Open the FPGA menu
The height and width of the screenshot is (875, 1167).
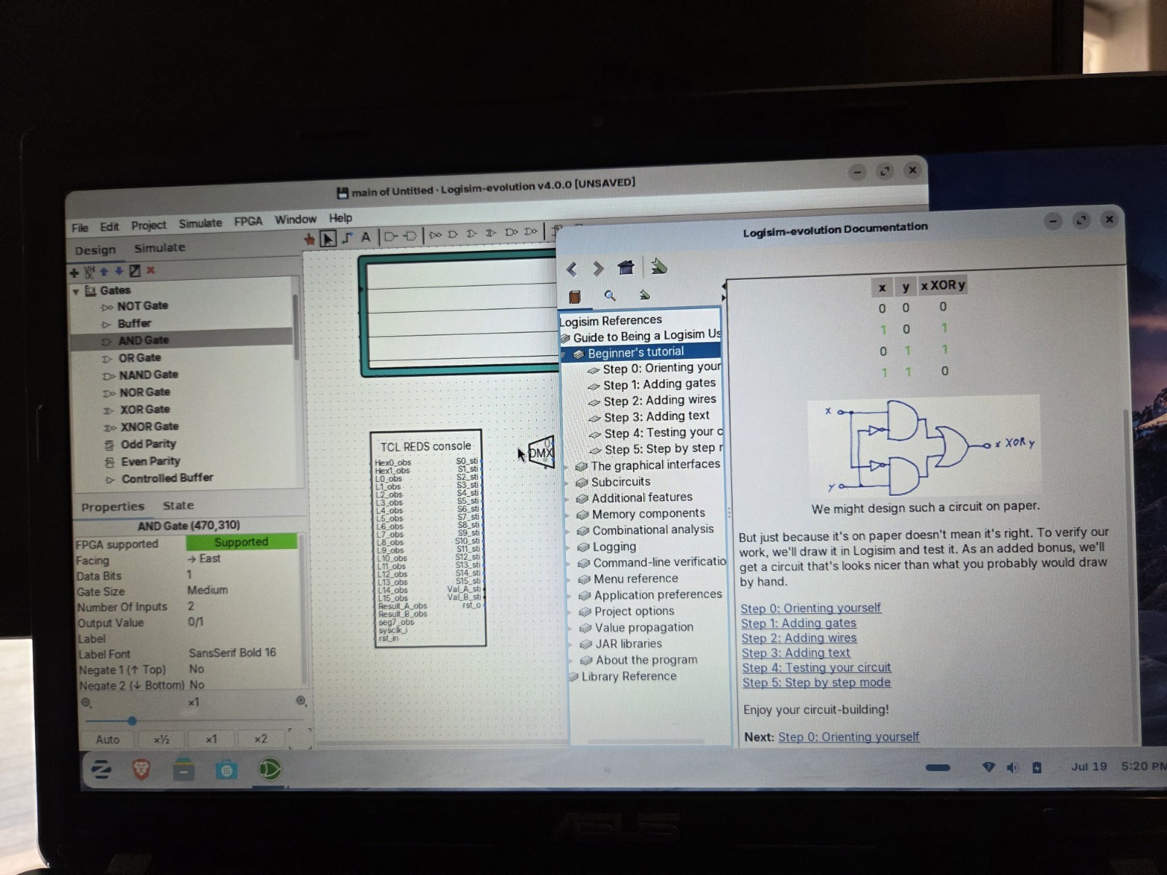click(x=248, y=221)
